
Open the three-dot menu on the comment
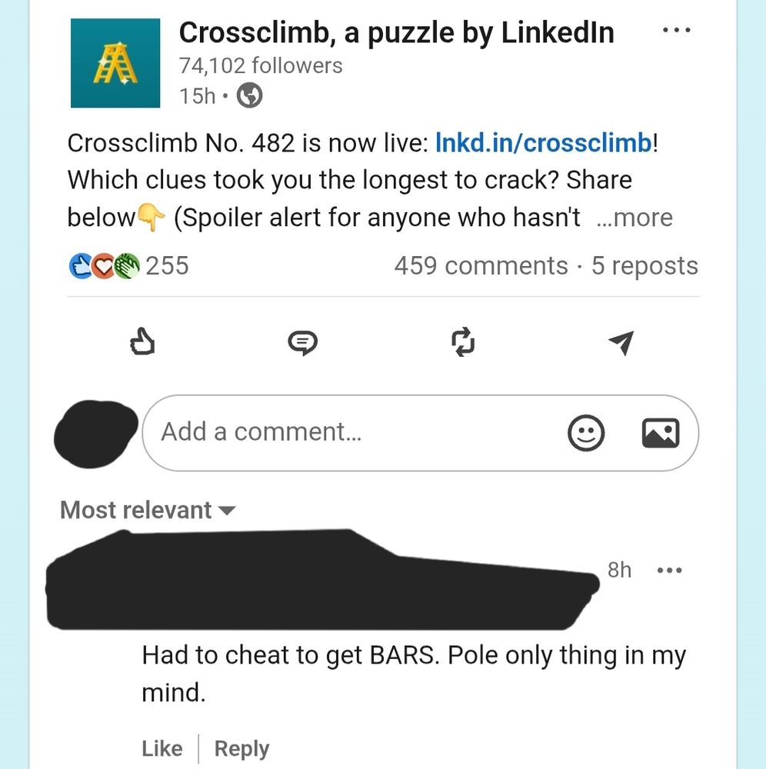[x=670, y=570]
